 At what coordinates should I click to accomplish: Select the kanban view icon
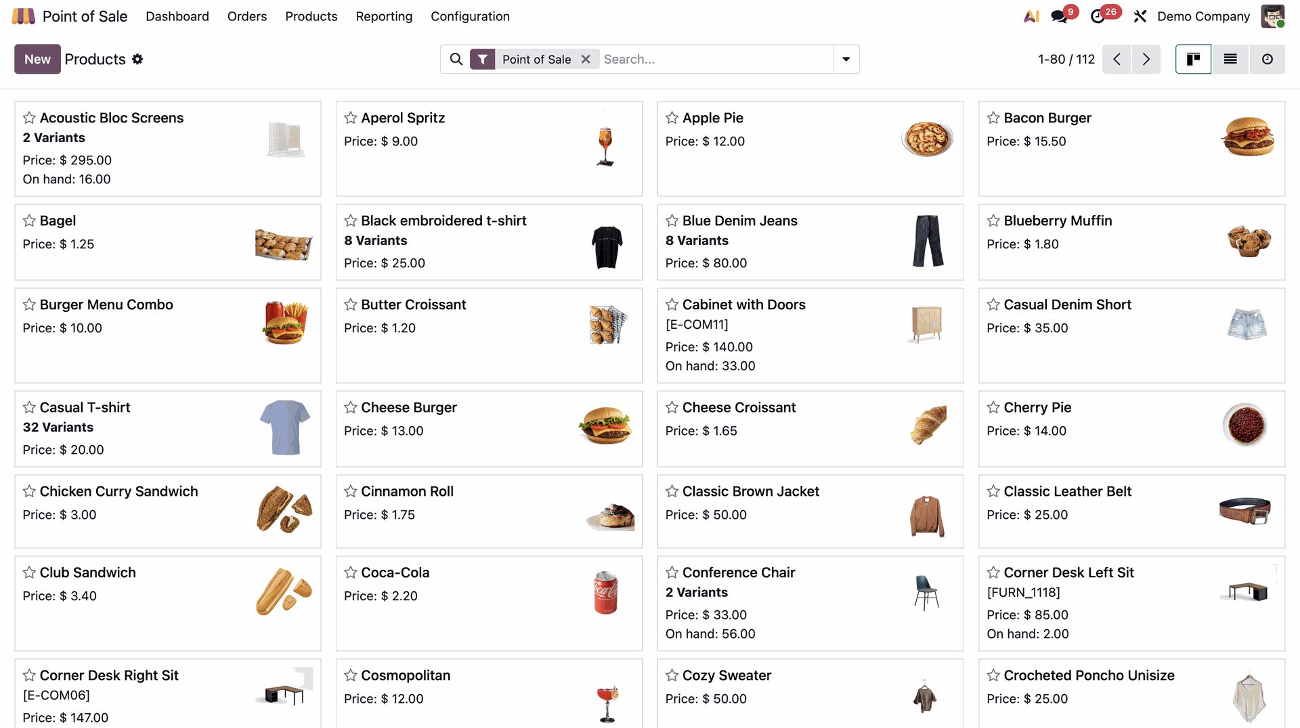click(x=1193, y=60)
